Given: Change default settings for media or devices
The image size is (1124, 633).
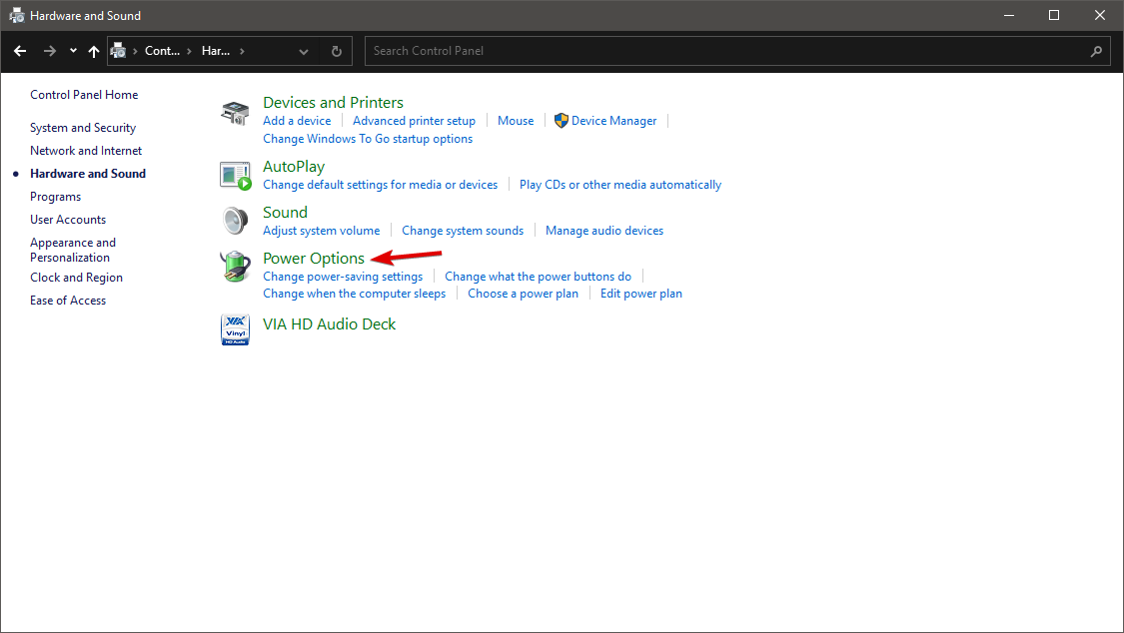Looking at the screenshot, I should (380, 185).
